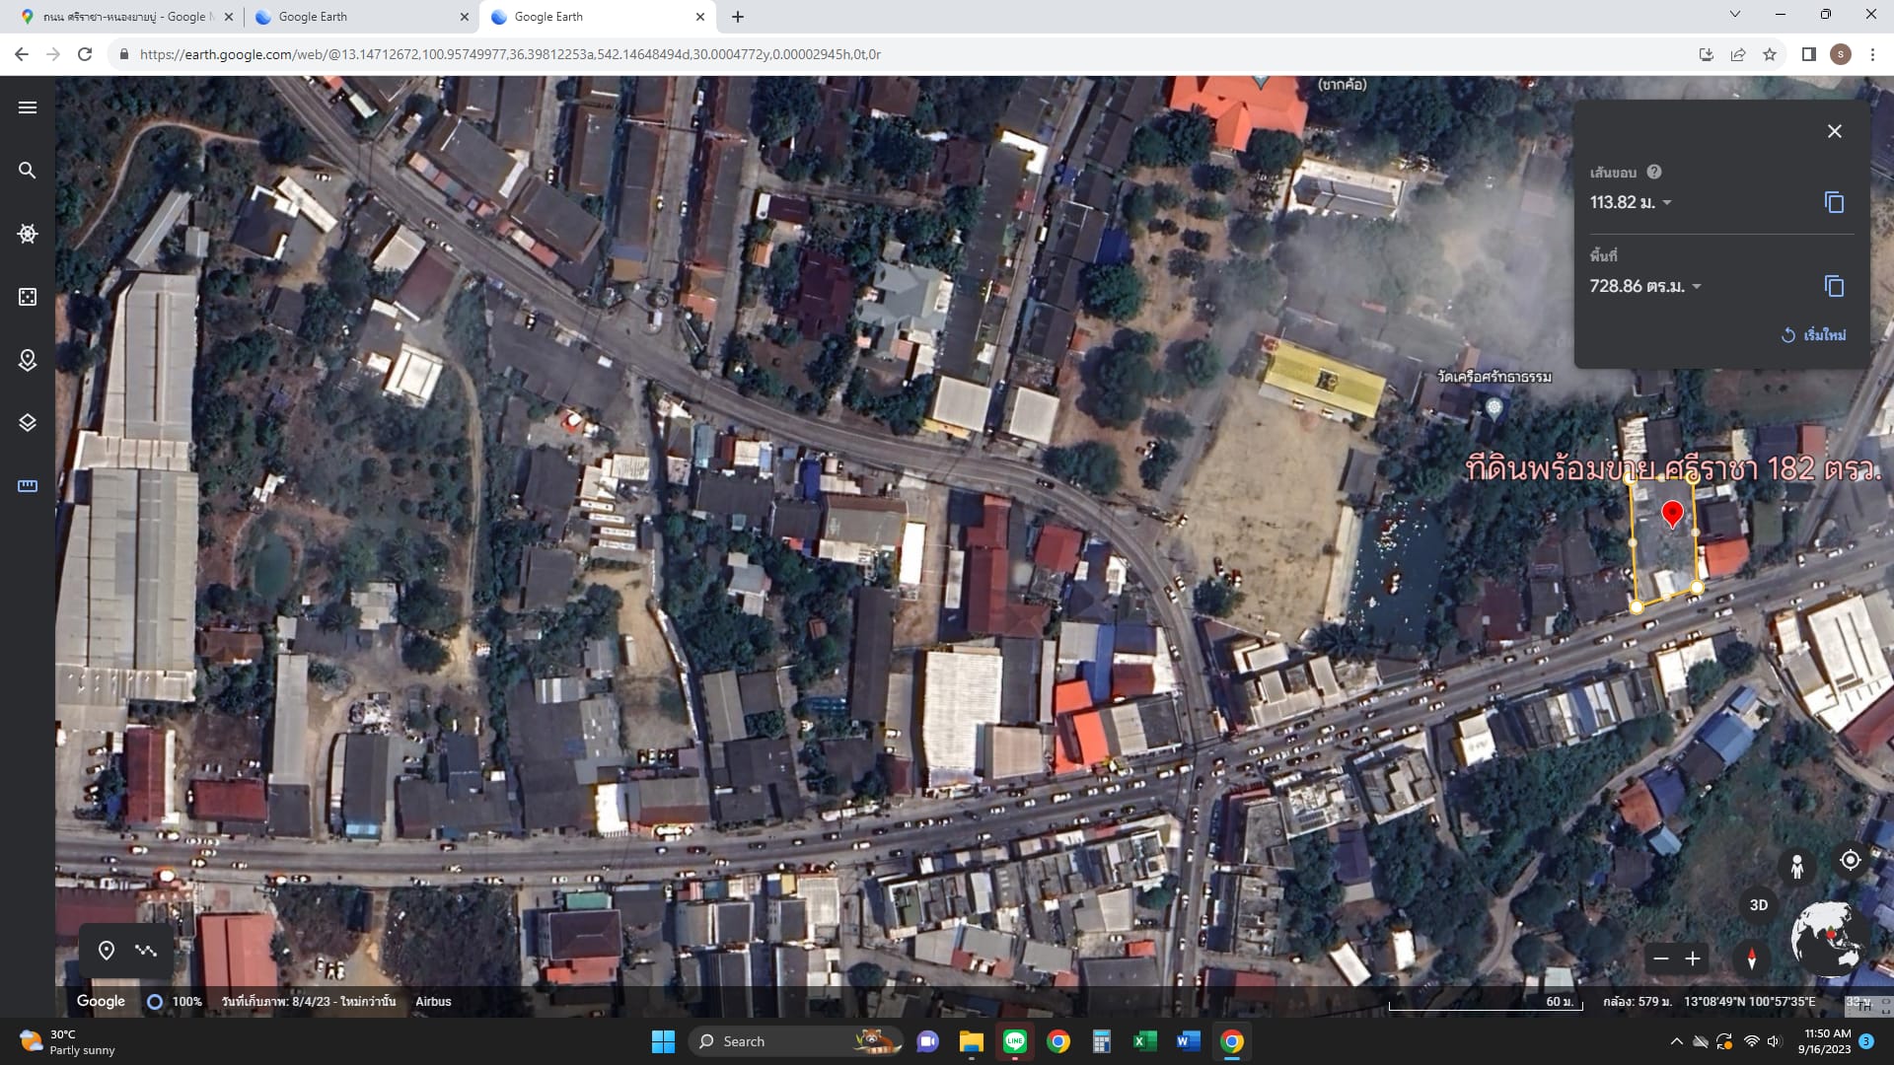Viewport: 1894px width, 1065px height.
Task: Select the measure ruler tool
Action: point(28,486)
